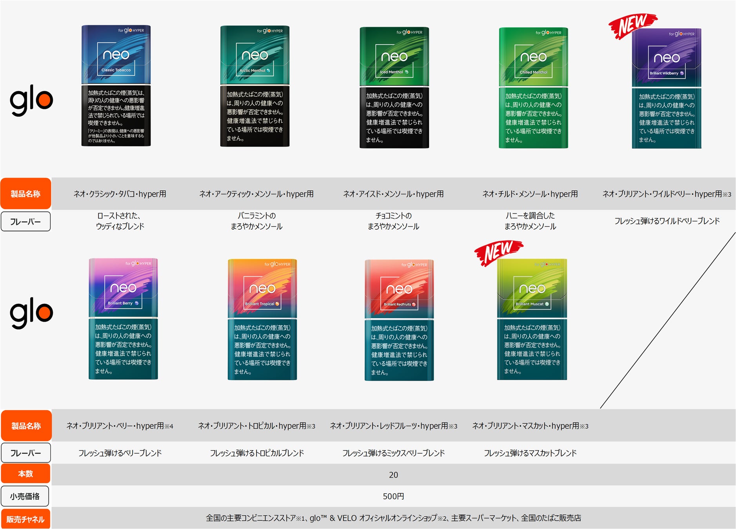Click the 小売価格 row label

25,496
